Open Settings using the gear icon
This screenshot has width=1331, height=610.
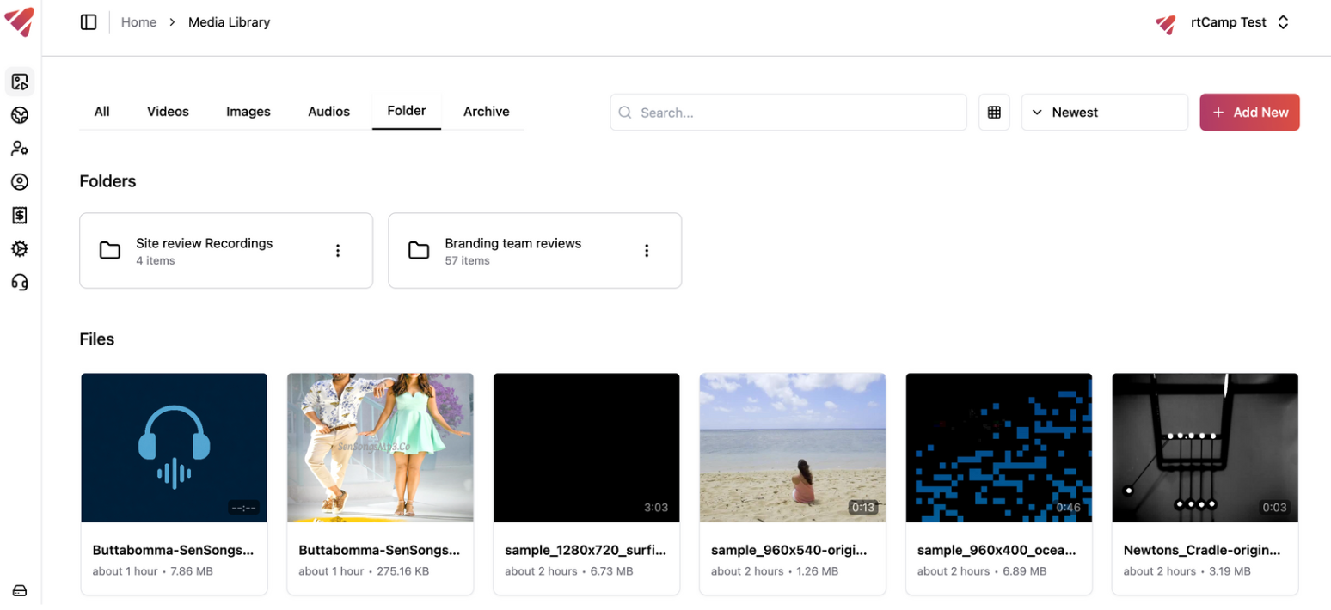tap(19, 248)
